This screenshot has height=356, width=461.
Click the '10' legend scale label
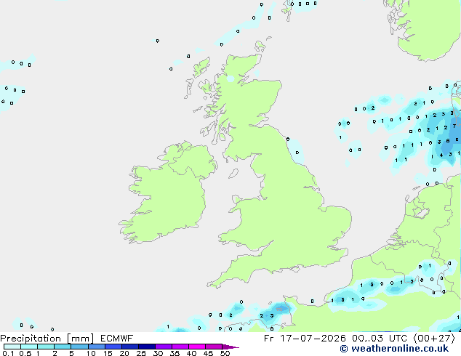pyautogui.click(x=91, y=353)
